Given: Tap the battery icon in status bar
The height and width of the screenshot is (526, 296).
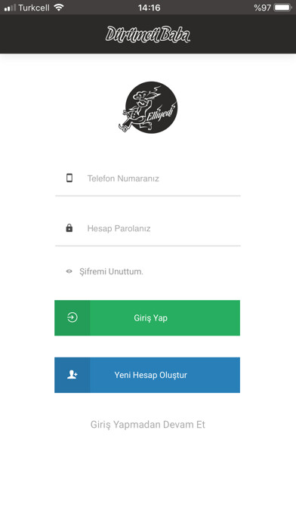Looking at the screenshot, I should pyautogui.click(x=283, y=8).
